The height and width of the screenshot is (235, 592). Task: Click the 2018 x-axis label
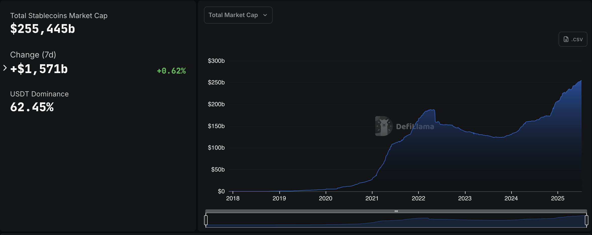233,198
